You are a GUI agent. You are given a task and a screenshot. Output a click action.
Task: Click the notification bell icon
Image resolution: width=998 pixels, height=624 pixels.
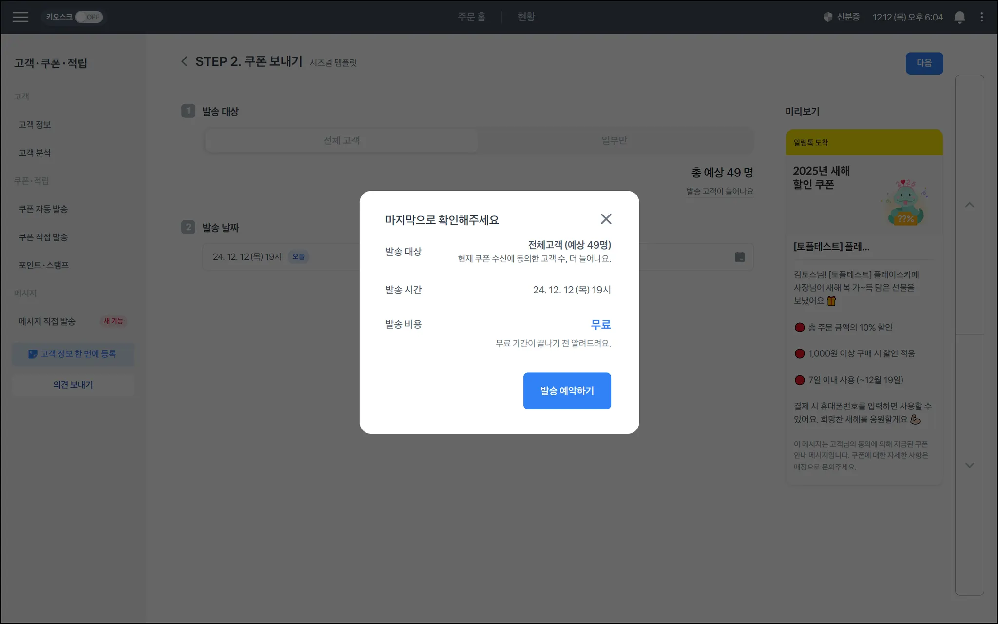[x=959, y=17]
